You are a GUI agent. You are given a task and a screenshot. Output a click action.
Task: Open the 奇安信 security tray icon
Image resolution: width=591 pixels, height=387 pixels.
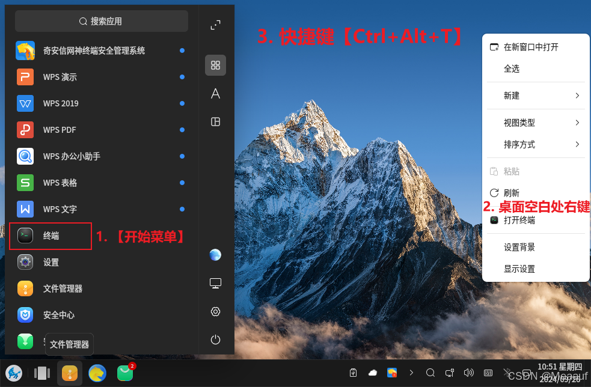(392, 373)
